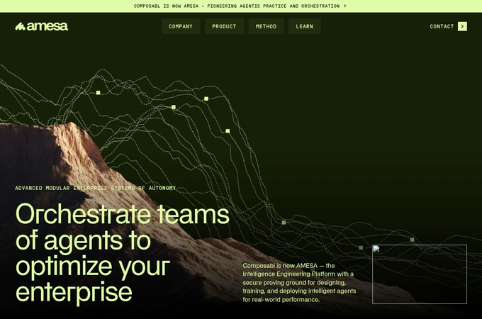The width and height of the screenshot is (482, 319).
Task: Click the 'Advanced modular enterprise systems of autonomy' tagline
Action: point(95,188)
